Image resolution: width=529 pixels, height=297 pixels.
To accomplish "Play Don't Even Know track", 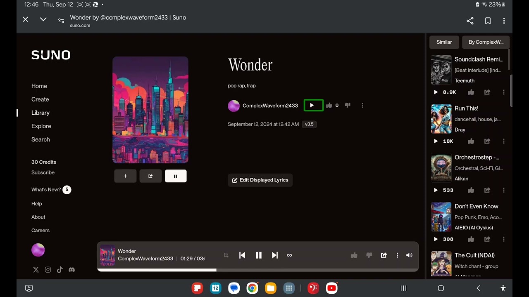I will [x=436, y=239].
